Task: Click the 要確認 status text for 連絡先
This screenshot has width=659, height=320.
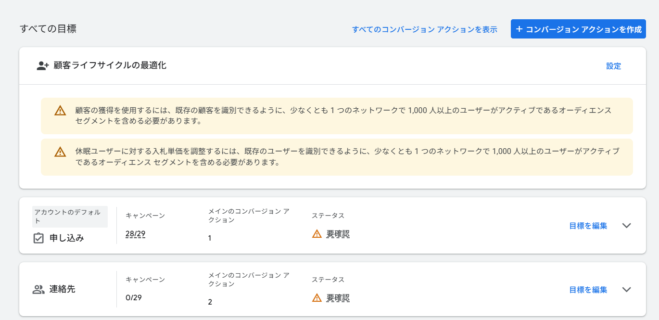Action: pyautogui.click(x=338, y=298)
